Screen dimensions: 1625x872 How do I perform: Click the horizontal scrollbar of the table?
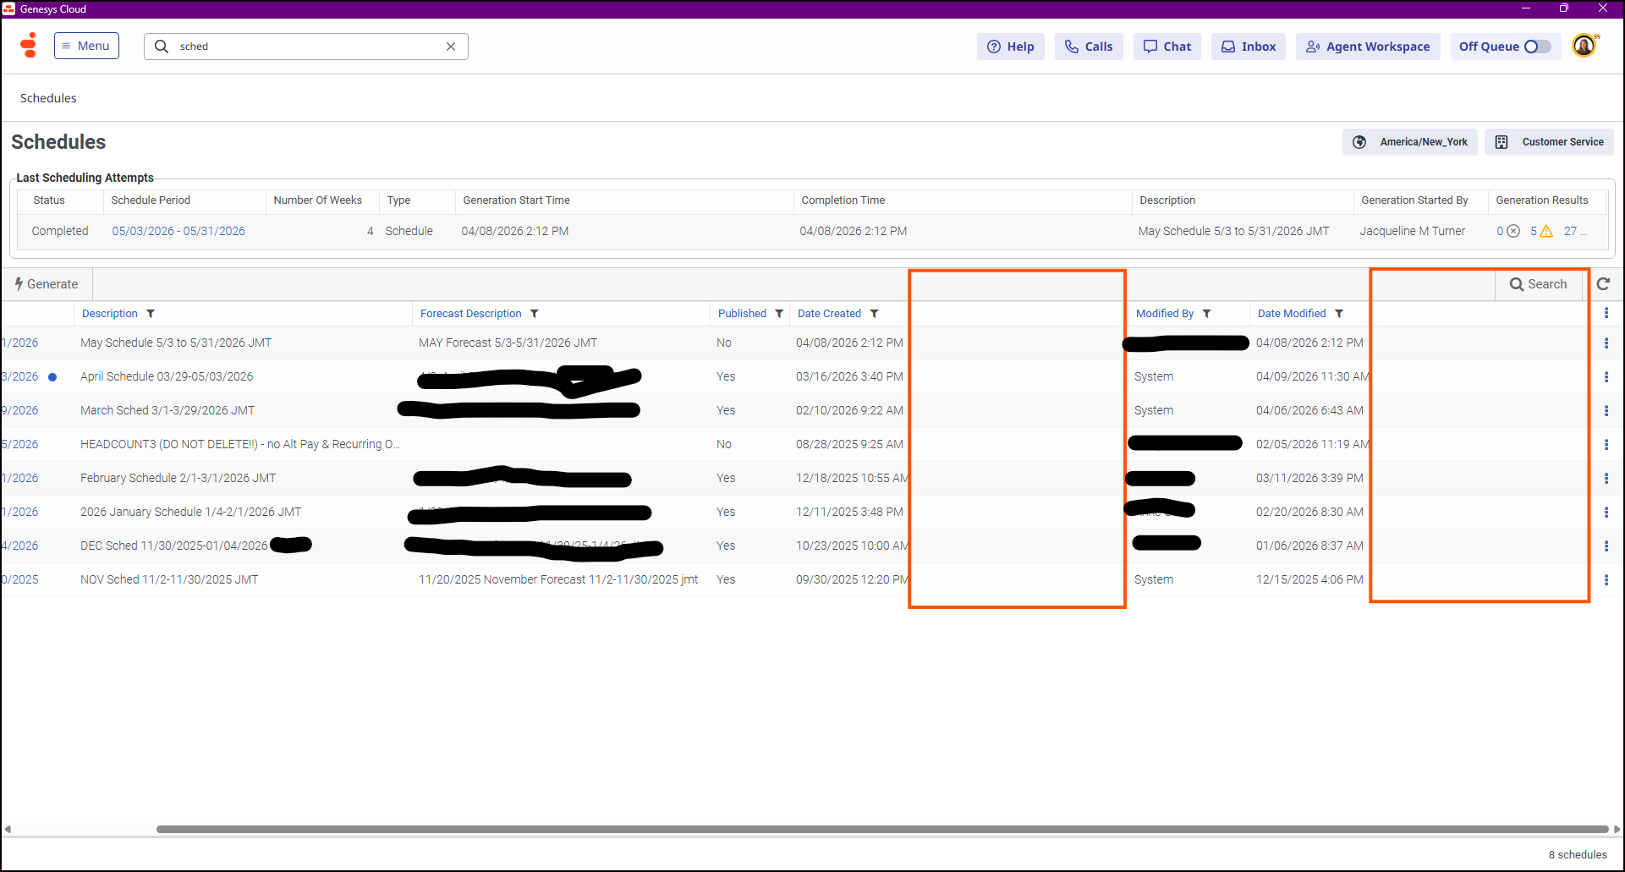(x=881, y=829)
